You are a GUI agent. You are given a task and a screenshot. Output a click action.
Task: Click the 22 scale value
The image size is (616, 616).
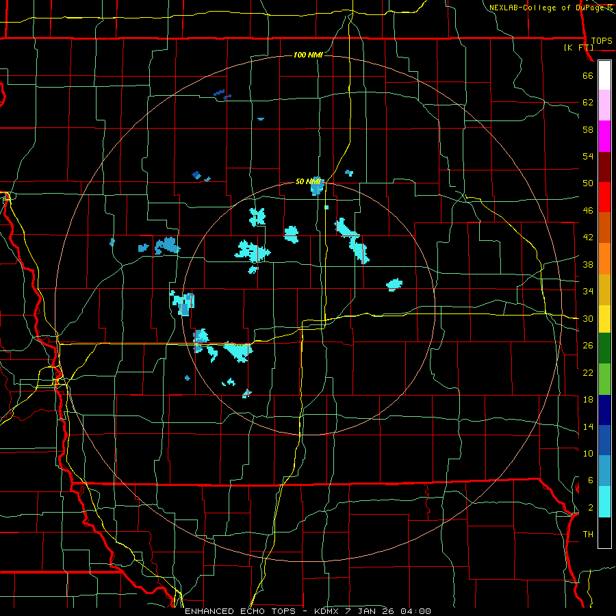(x=588, y=372)
